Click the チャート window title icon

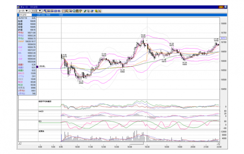(18, 7)
